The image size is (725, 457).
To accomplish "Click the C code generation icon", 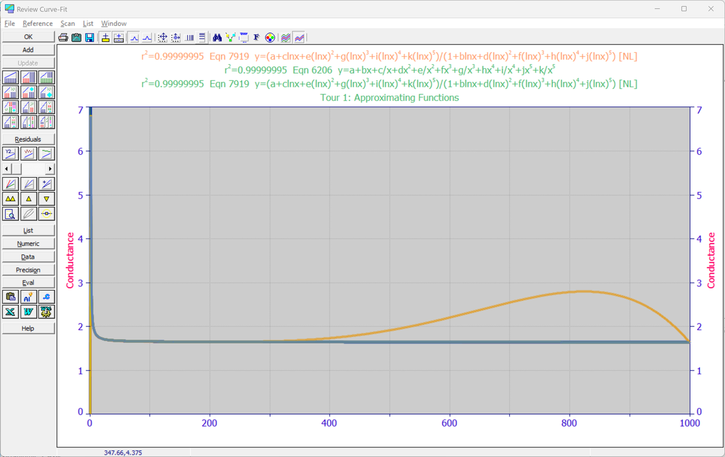I will pos(47,297).
